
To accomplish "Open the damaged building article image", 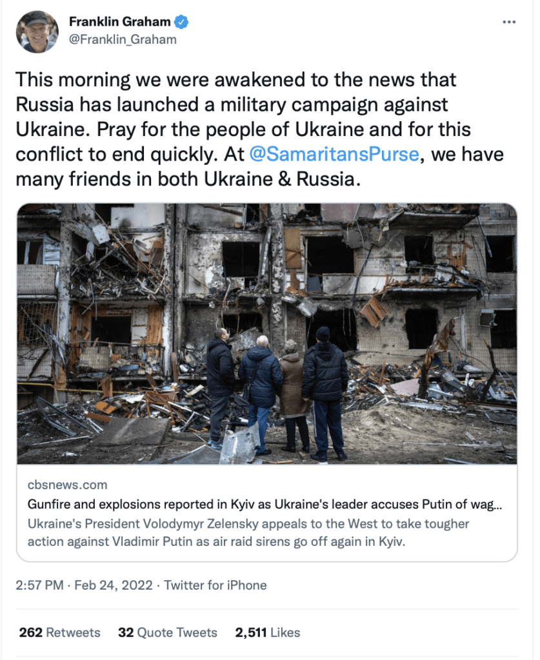I will (267, 334).
